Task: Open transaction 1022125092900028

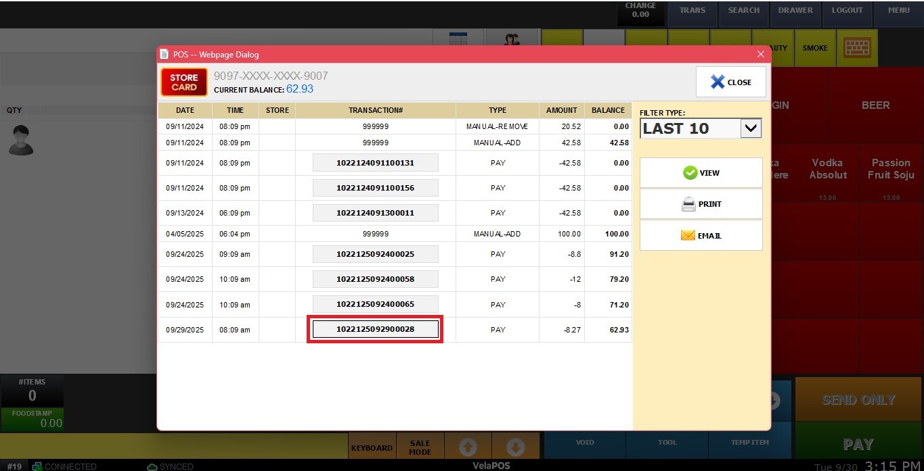Action: (375, 330)
